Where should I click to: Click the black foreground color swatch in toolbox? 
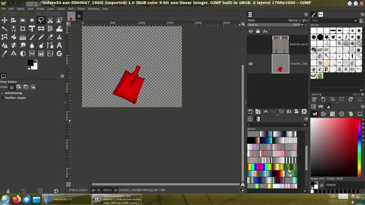click(30, 63)
